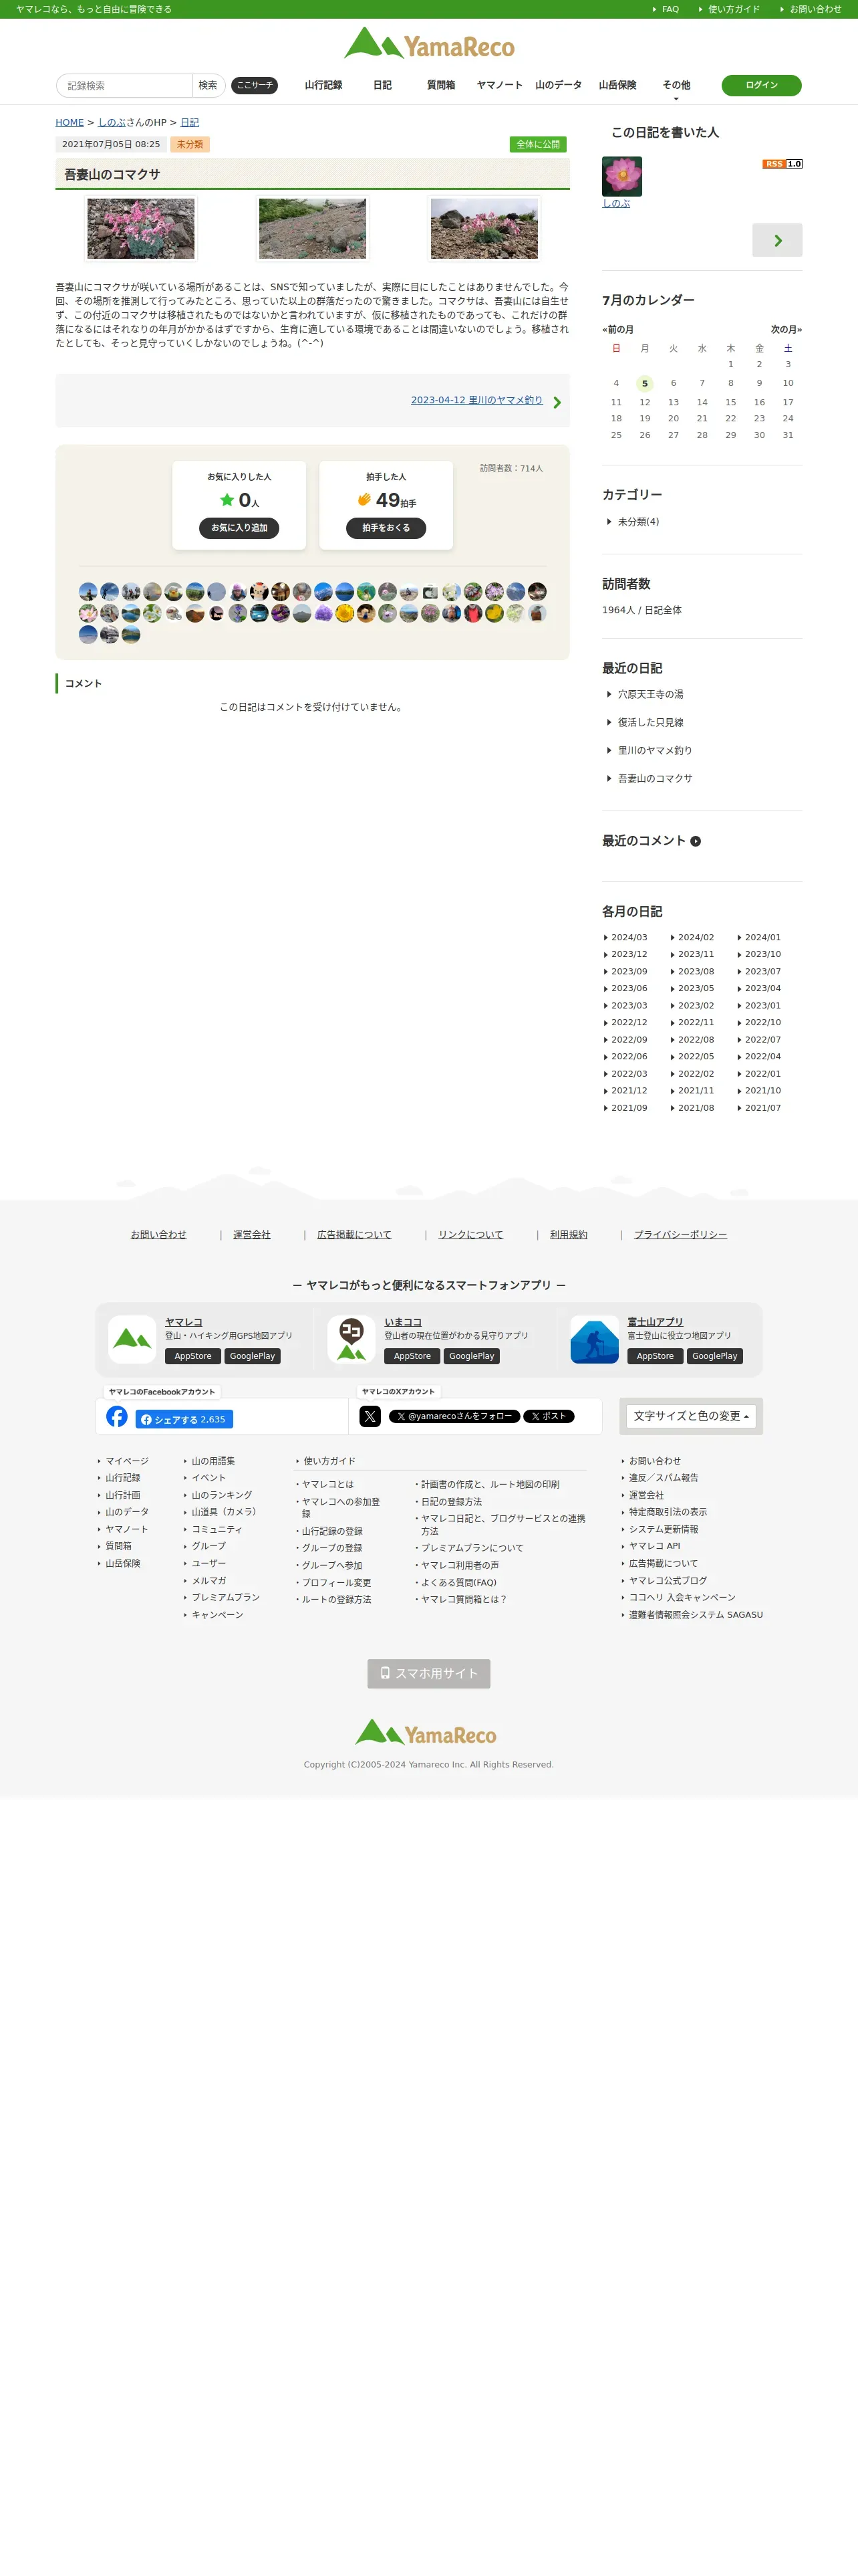
Task: Open the third コマクサ photo thumbnail
Action: click(x=483, y=228)
